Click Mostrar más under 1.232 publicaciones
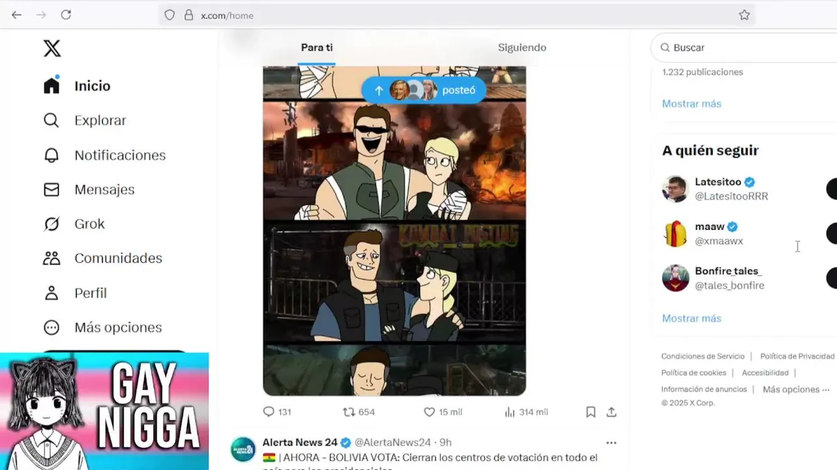Screen dimensions: 837x470 [x=692, y=104]
